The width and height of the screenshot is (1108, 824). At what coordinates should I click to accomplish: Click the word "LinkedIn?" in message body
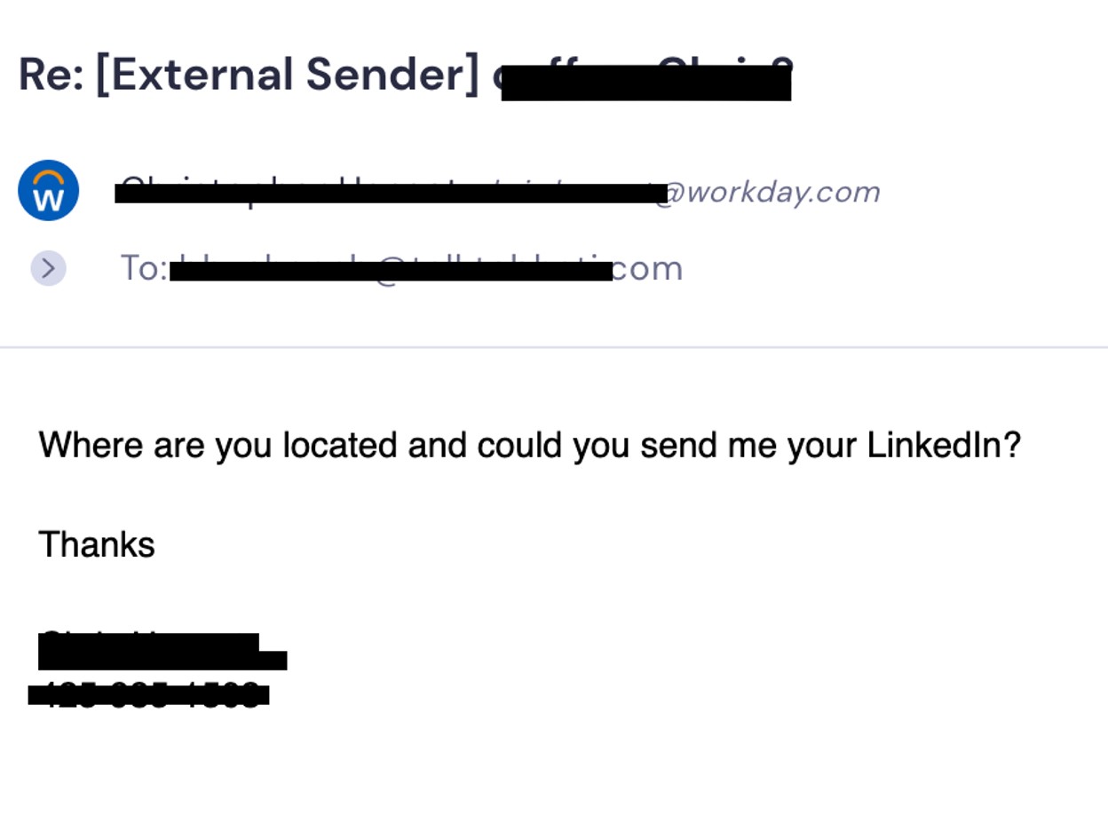pos(944,445)
